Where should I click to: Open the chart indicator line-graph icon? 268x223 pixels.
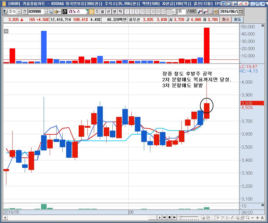coord(205,12)
